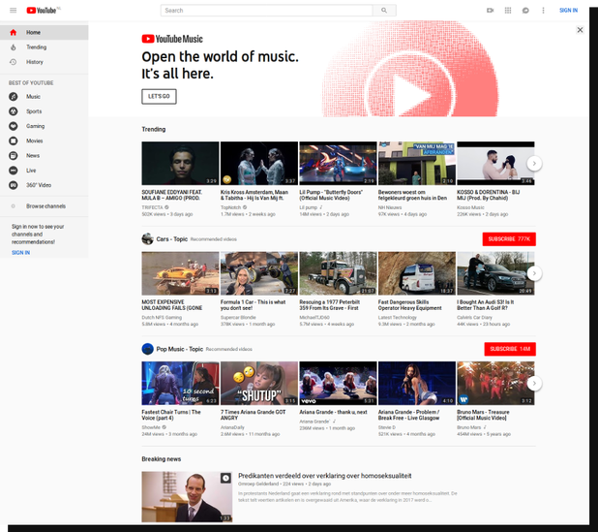
Task: Click the News channel icon
Action: click(x=13, y=155)
